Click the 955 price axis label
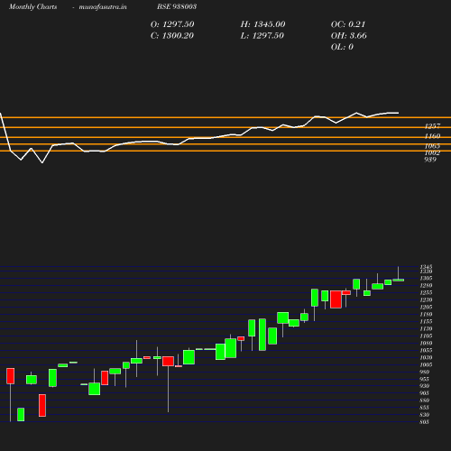This screenshot has height=451, width=451. [424, 379]
